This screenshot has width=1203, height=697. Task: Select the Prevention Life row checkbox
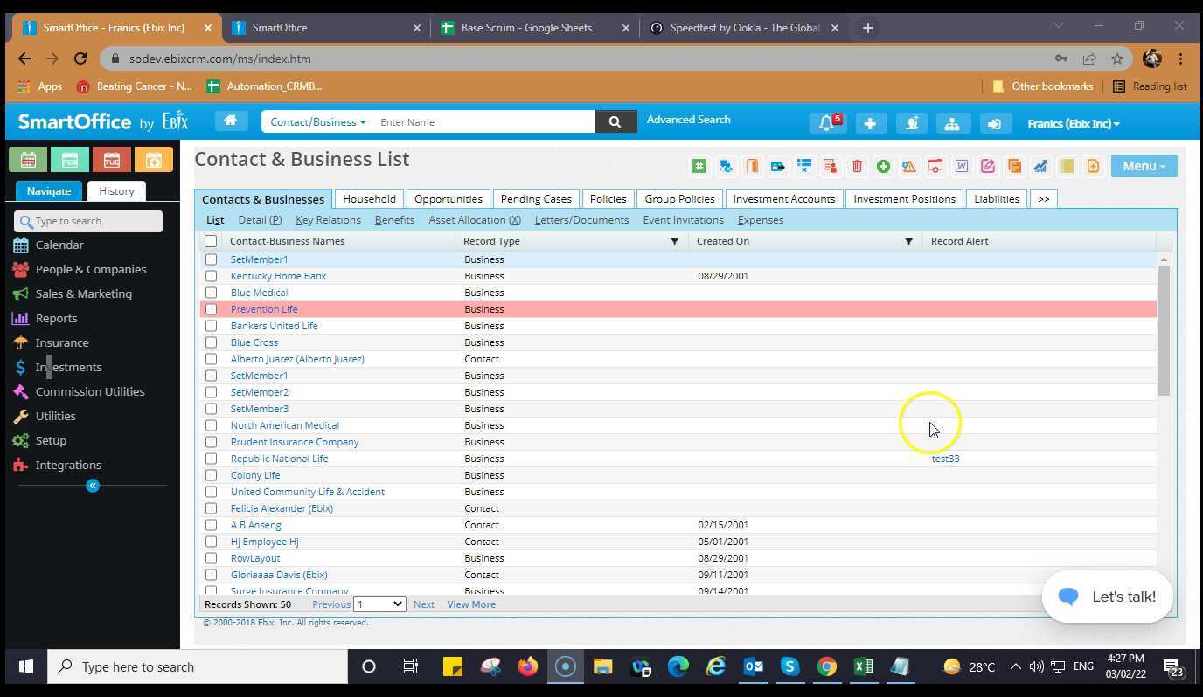pos(211,309)
